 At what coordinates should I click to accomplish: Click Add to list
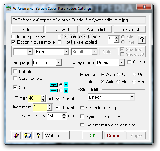pyautogui.click(x=96, y=29)
